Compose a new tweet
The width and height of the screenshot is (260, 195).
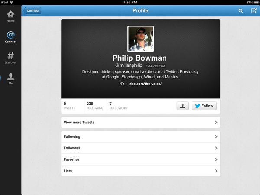click(253, 11)
